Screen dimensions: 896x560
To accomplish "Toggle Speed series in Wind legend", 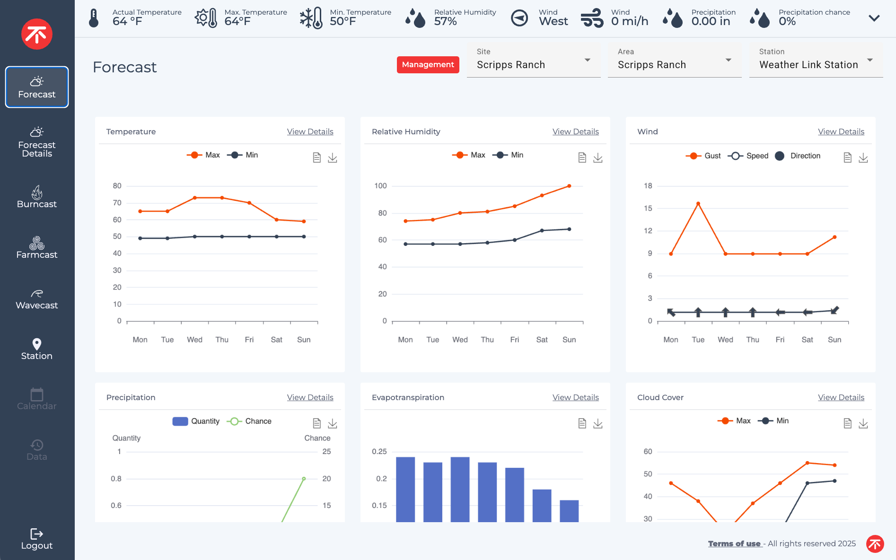I will coord(748,156).
